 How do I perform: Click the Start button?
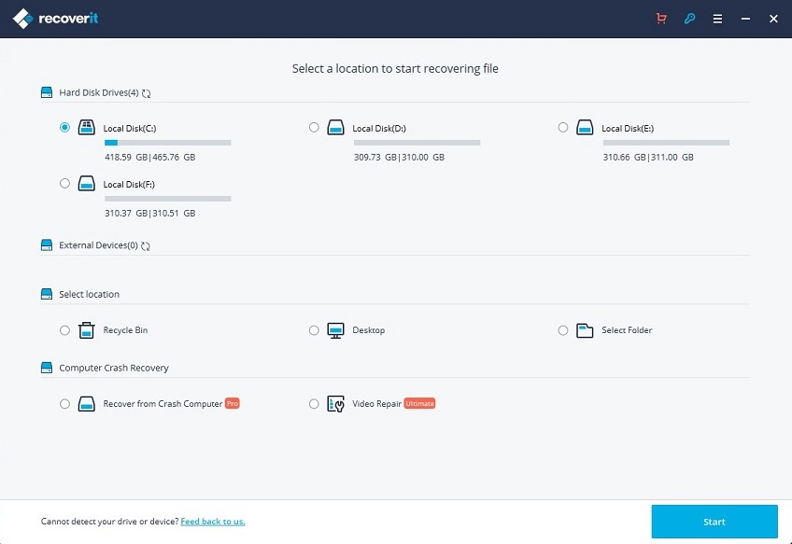[x=714, y=522]
